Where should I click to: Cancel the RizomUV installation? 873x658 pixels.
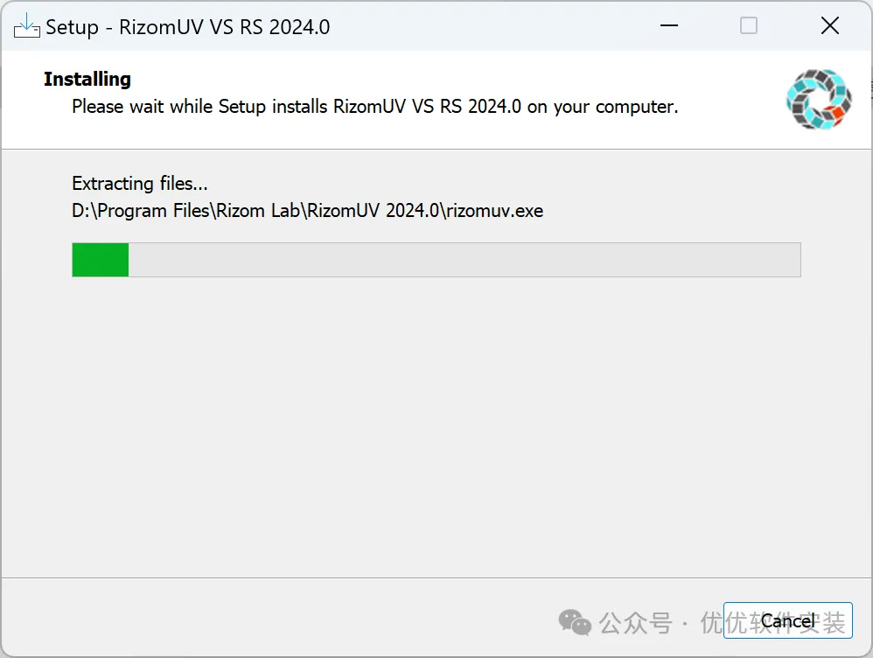coord(787,620)
